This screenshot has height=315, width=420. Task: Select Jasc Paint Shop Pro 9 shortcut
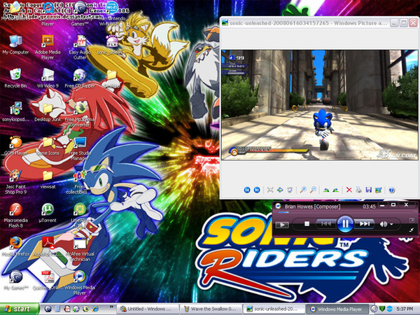15,182
